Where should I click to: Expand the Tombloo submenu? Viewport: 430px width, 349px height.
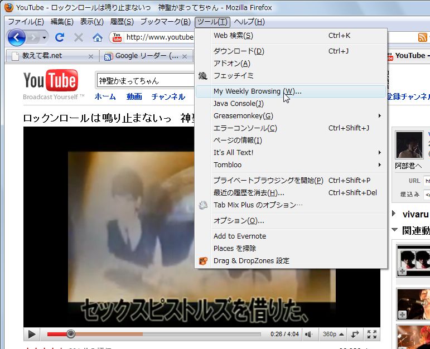click(x=291, y=165)
